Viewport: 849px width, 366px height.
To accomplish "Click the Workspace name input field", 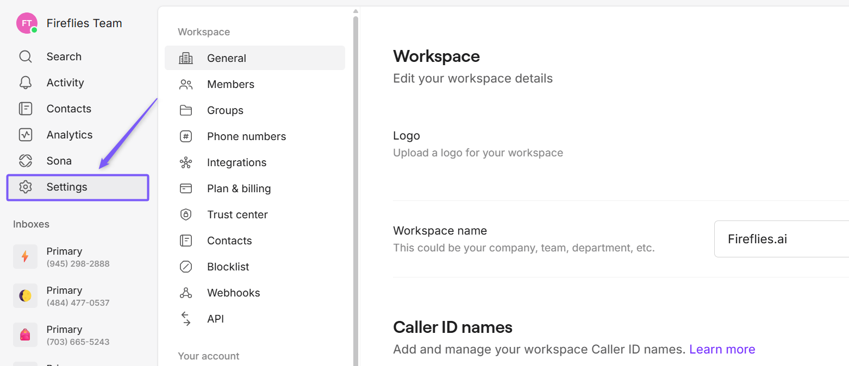I will pos(782,239).
